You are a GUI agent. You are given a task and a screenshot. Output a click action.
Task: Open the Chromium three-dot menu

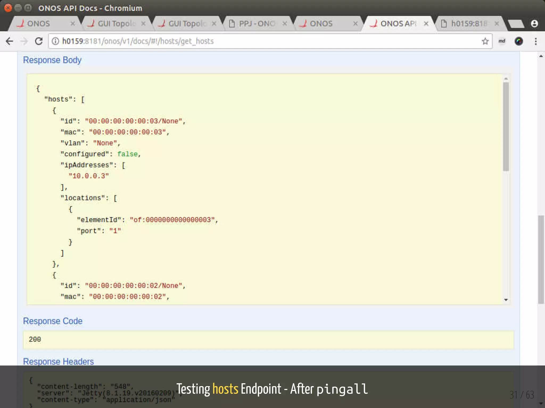point(536,41)
